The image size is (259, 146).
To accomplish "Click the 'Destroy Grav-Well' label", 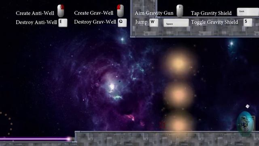I will click(95, 22).
